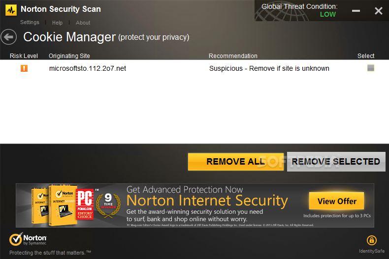Click the Select column header
389x259 pixels.
(366, 56)
